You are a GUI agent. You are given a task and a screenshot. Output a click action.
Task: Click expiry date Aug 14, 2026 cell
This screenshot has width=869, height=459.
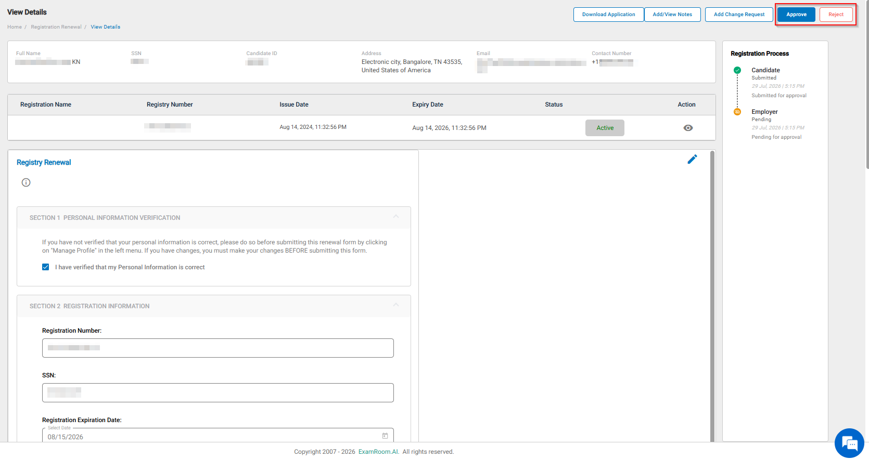449,128
